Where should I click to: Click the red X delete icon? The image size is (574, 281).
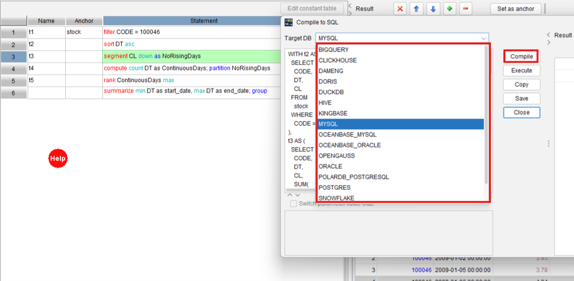coord(400,9)
